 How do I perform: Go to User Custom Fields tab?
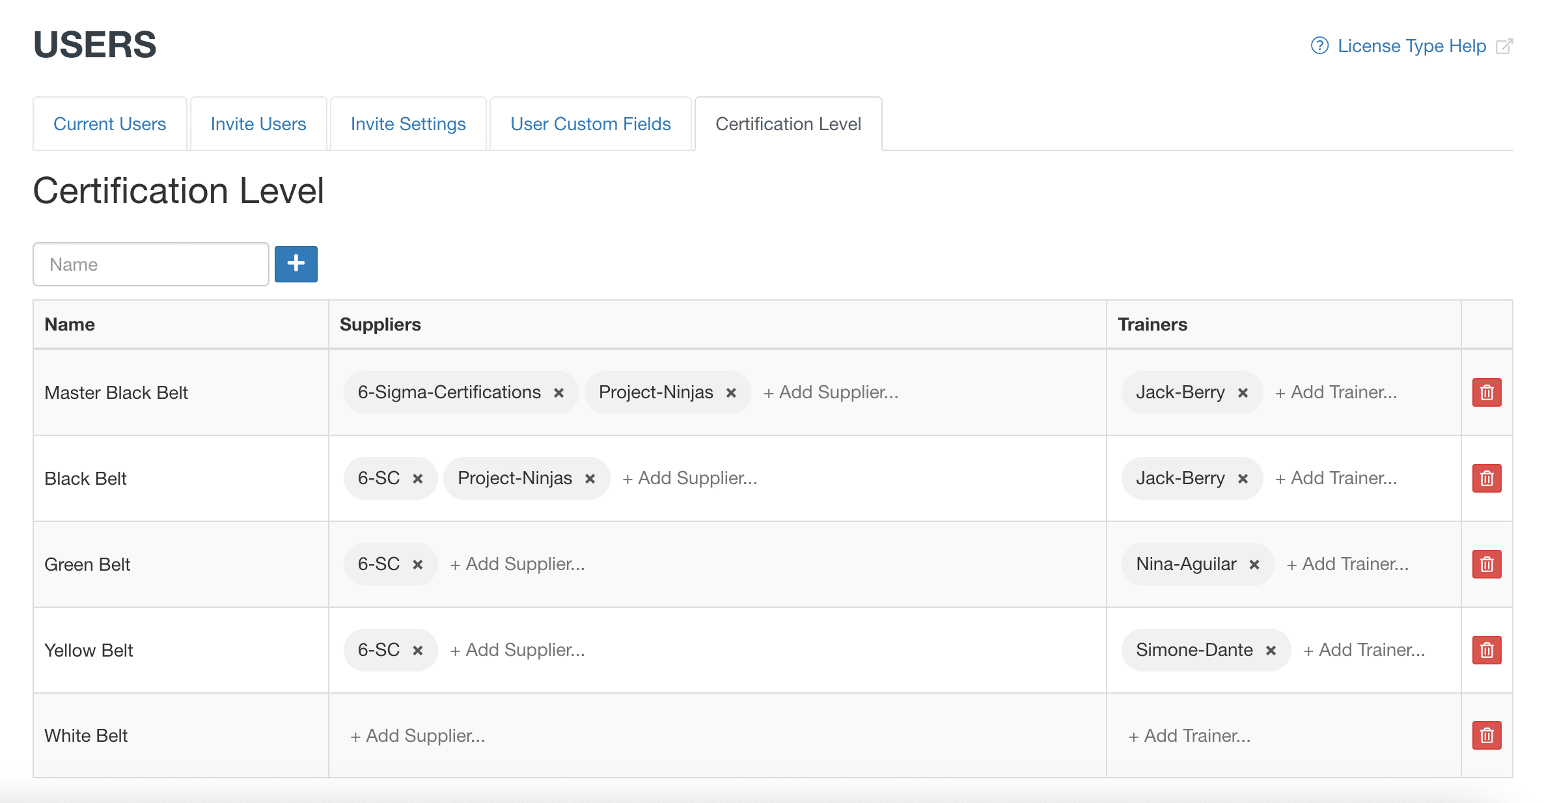[590, 124]
